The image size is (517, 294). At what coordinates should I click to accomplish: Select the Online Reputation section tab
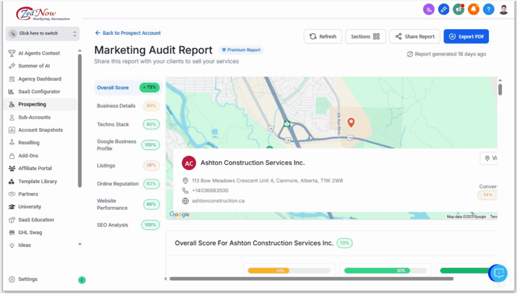click(128, 184)
